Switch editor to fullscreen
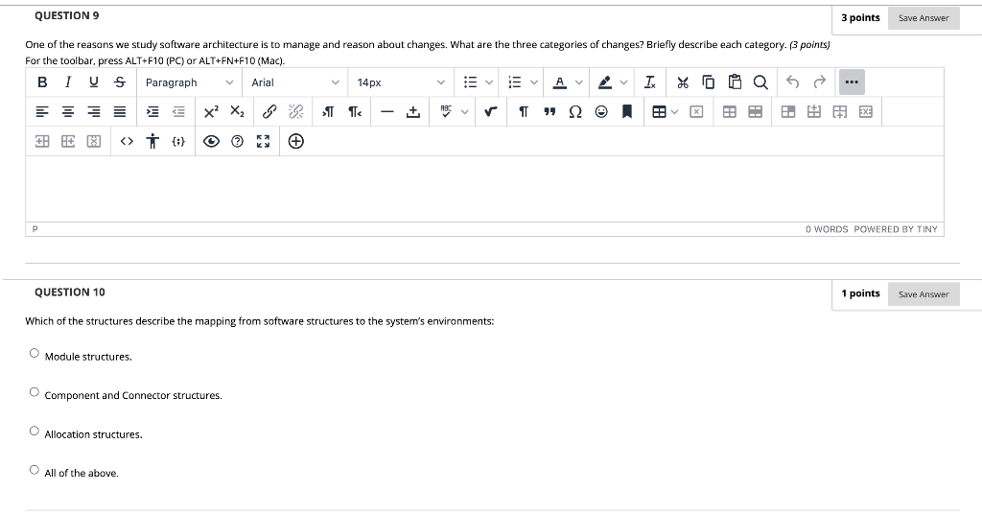Viewport: 982px width, 514px height. (x=263, y=141)
